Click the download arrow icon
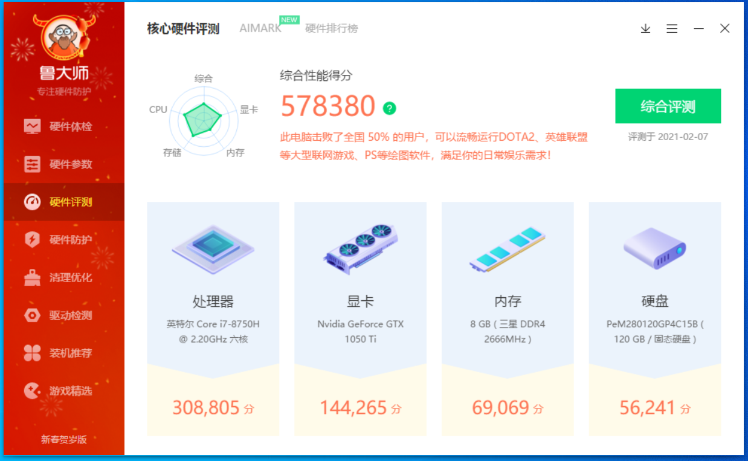 point(645,28)
